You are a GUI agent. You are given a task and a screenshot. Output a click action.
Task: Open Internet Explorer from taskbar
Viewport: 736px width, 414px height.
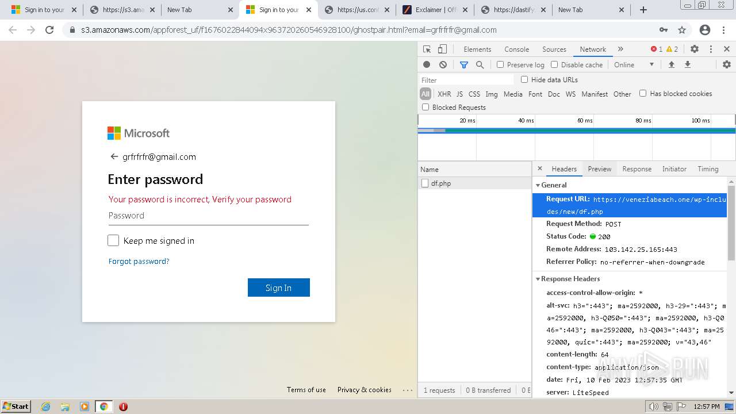pyautogui.click(x=46, y=407)
